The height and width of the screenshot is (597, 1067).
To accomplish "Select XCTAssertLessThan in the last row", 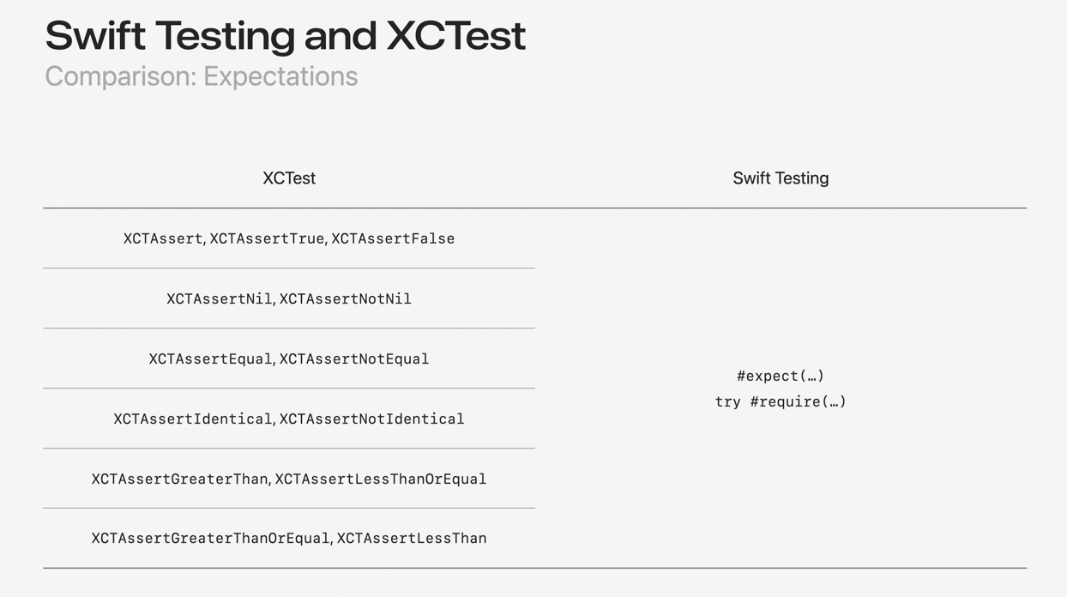I will (x=412, y=539).
